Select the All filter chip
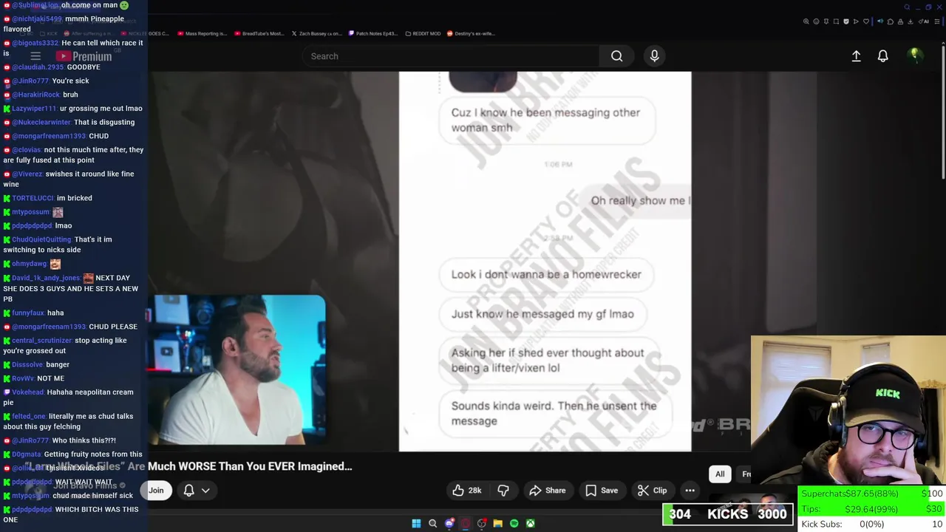This screenshot has width=946, height=532. [x=720, y=474]
